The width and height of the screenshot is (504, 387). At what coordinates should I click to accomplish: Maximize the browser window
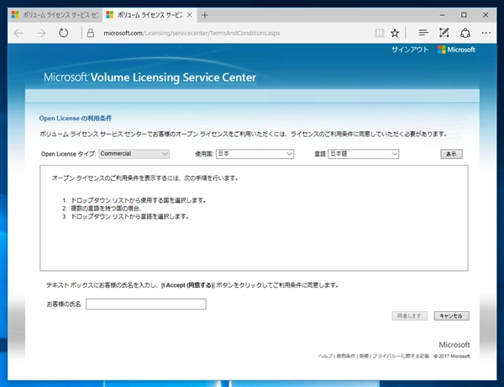pyautogui.click(x=464, y=15)
